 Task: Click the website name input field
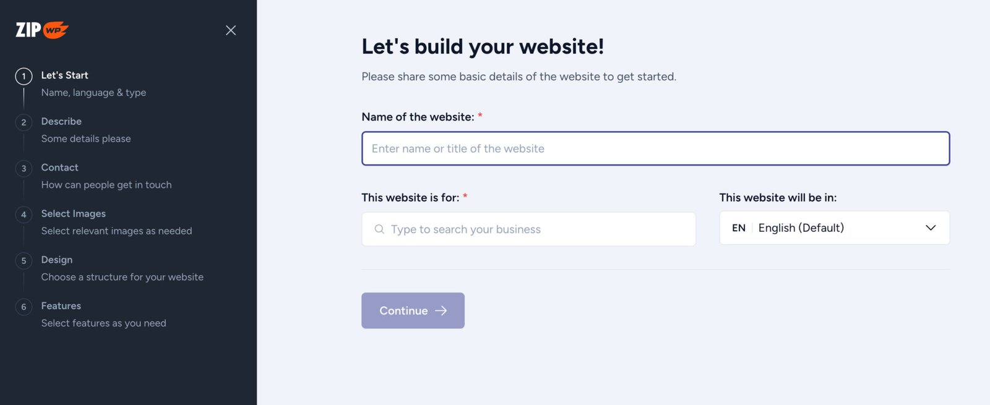(x=655, y=148)
